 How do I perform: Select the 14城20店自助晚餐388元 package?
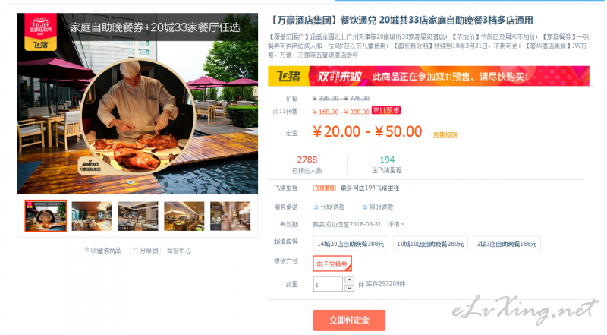351,244
